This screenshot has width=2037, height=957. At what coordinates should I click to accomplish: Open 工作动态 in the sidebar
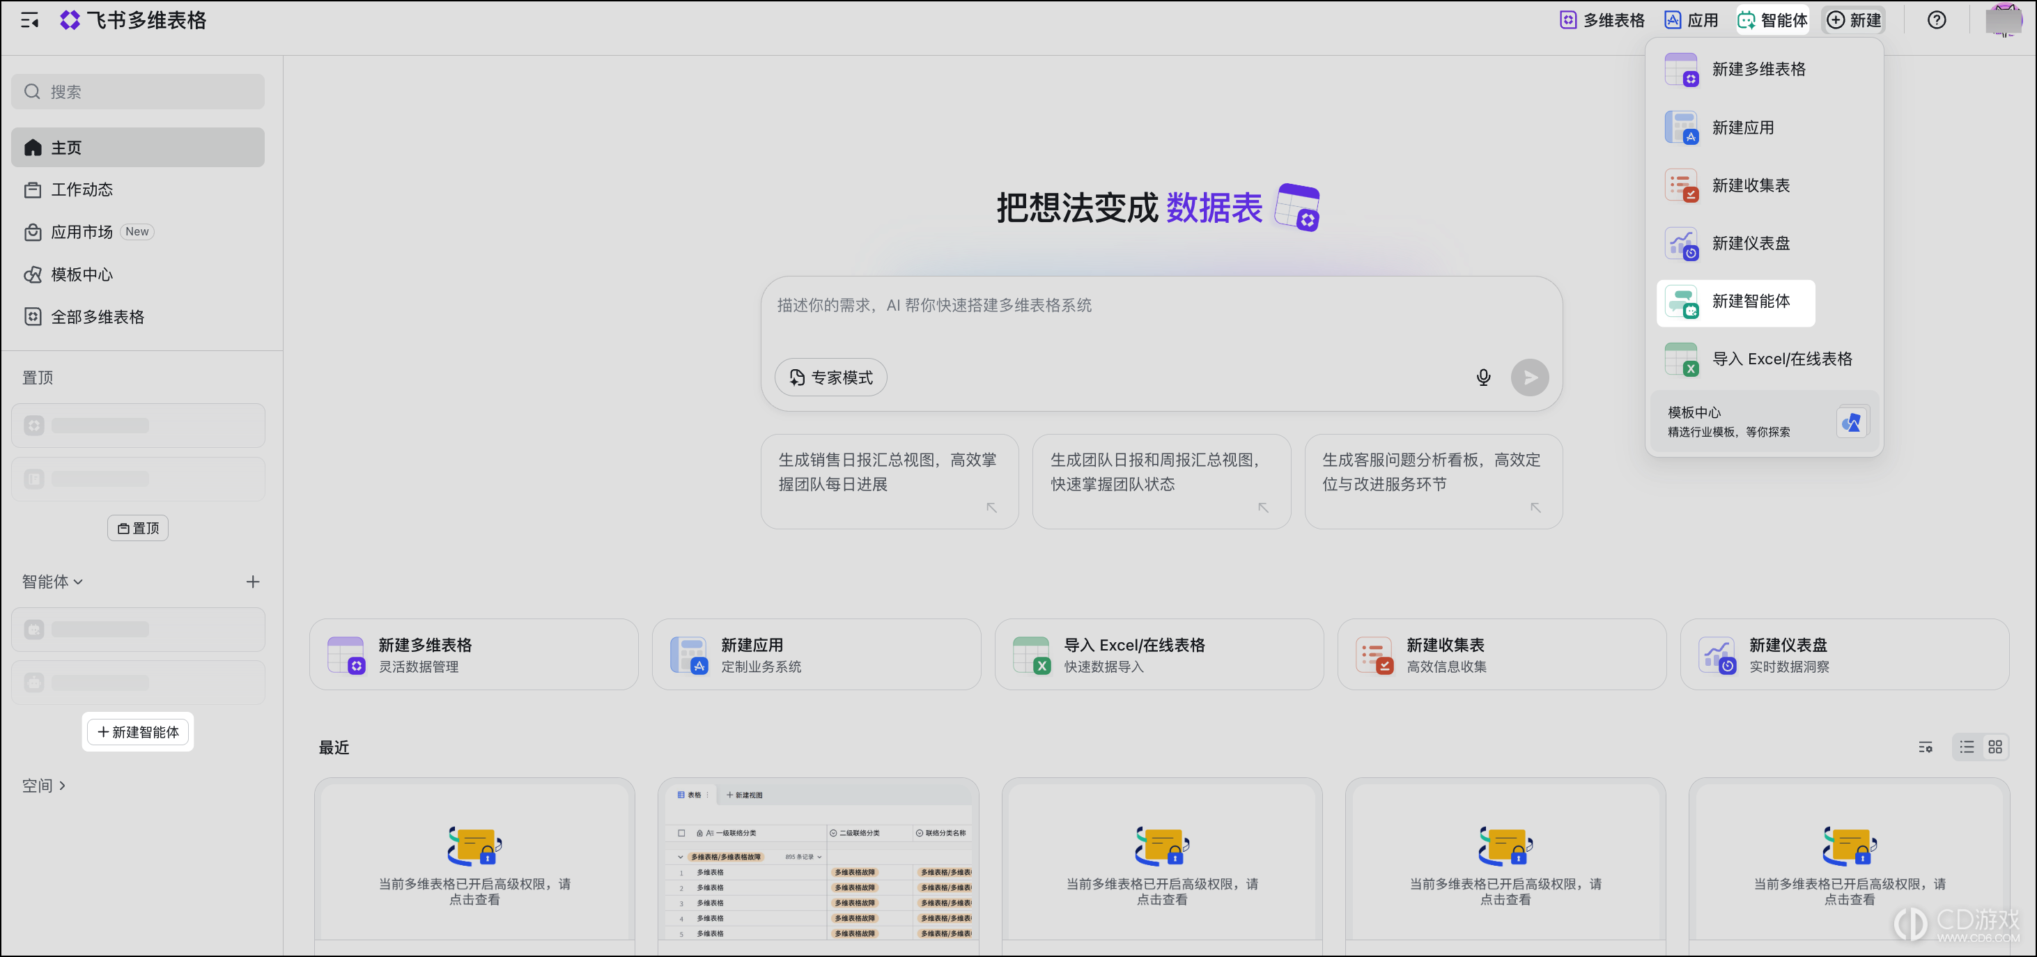tap(138, 190)
